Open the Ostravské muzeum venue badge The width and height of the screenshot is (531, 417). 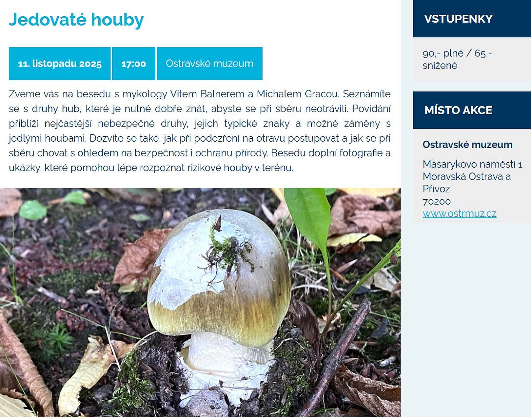click(x=209, y=64)
